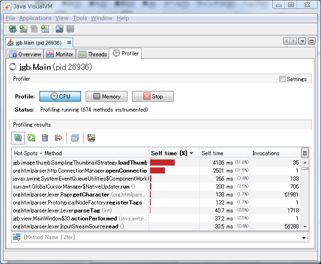
Task: Click the Add JMX Connection toolbar icon
Action: [23, 29]
